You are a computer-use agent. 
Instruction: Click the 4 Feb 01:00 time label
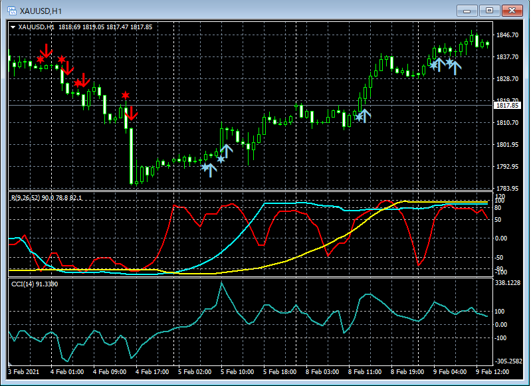(x=67, y=372)
